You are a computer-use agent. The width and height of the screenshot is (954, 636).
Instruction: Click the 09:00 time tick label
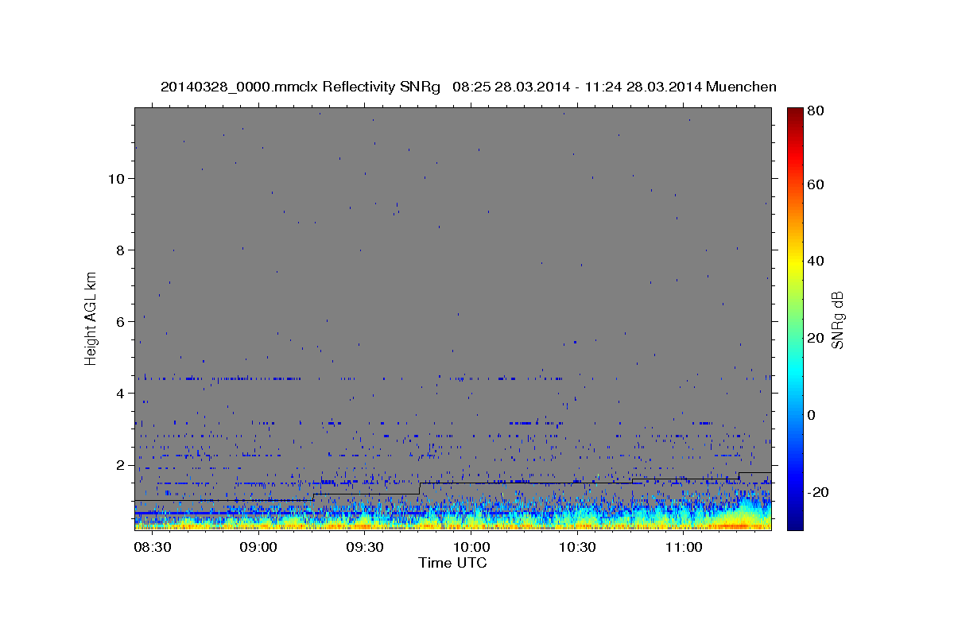(x=258, y=548)
